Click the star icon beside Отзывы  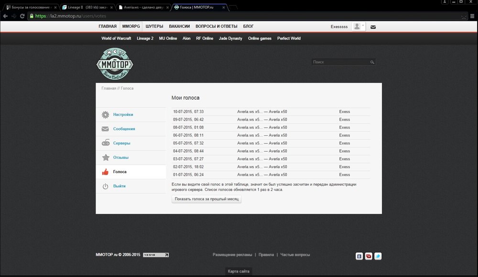105,157
